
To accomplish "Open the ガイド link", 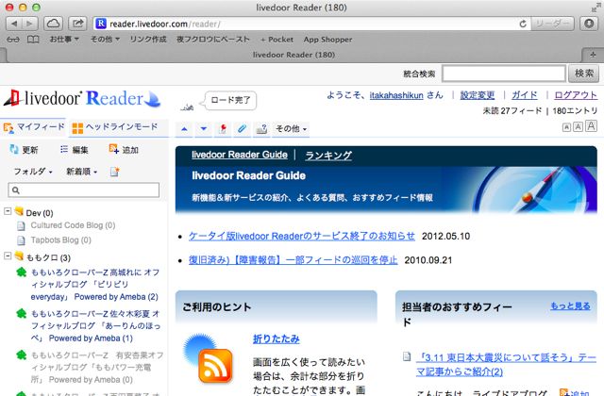I will 525,95.
